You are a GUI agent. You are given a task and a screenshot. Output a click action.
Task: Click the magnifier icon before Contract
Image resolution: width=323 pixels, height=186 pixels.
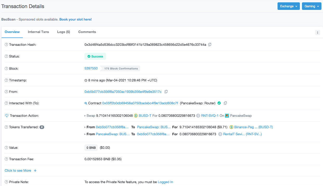(86, 103)
